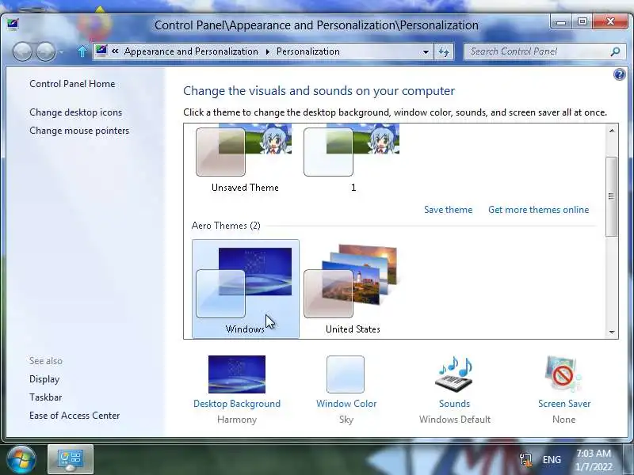The image size is (634, 475).
Task: Open Desktop Background Harmony image
Action: pos(237,374)
